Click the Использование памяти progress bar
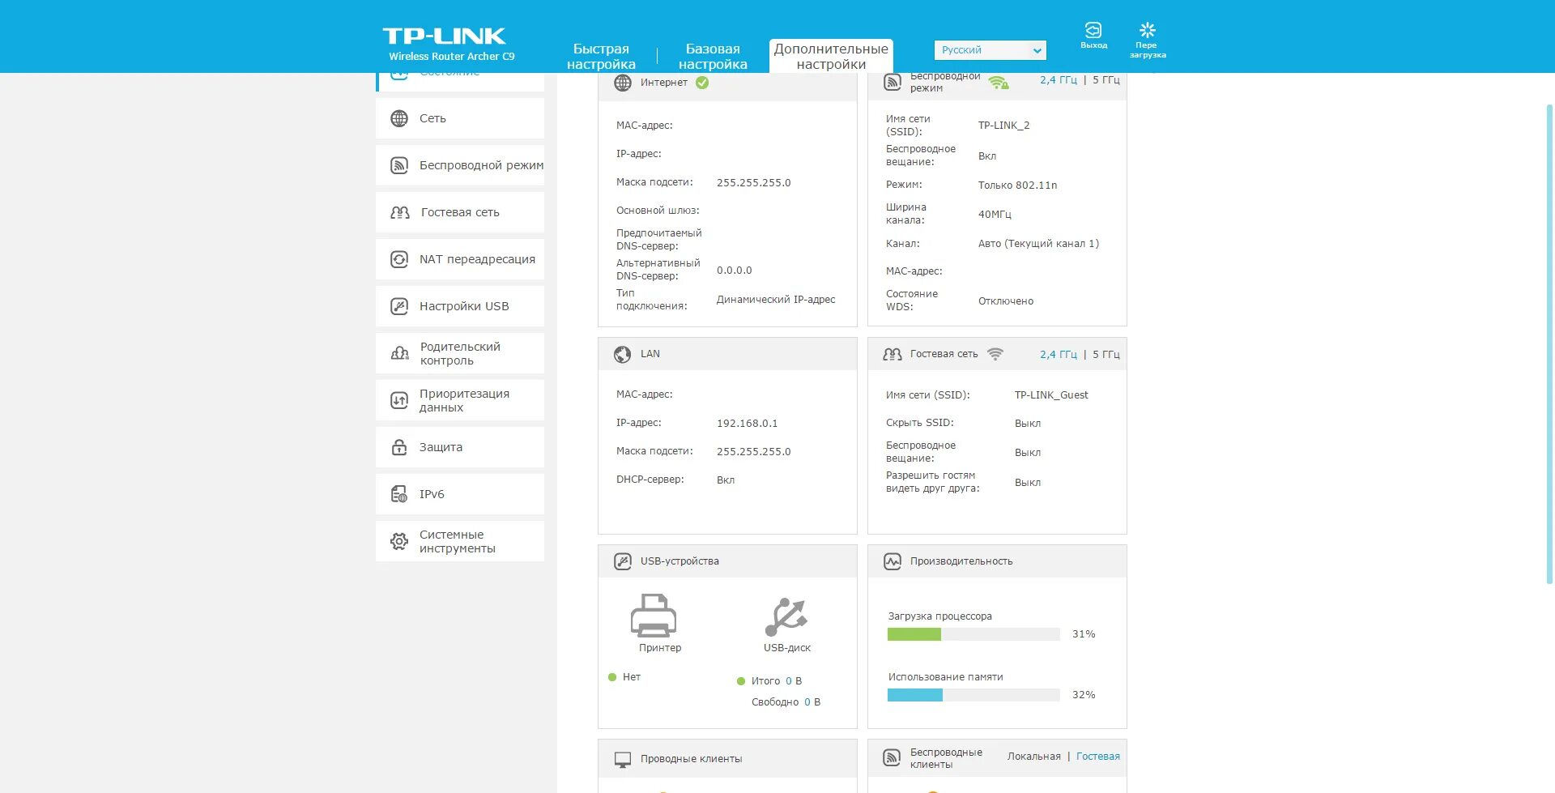The width and height of the screenshot is (1555, 793). coord(973,695)
